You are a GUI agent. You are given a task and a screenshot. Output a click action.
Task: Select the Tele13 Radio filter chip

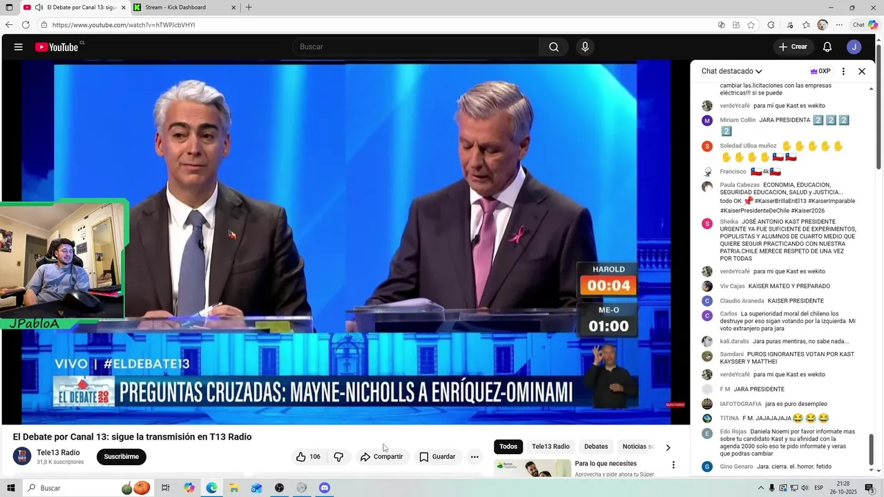tap(550, 447)
